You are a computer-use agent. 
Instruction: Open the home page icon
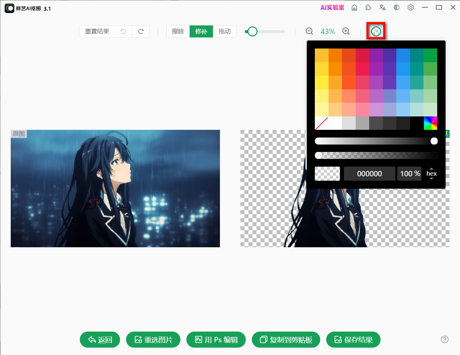coord(354,8)
